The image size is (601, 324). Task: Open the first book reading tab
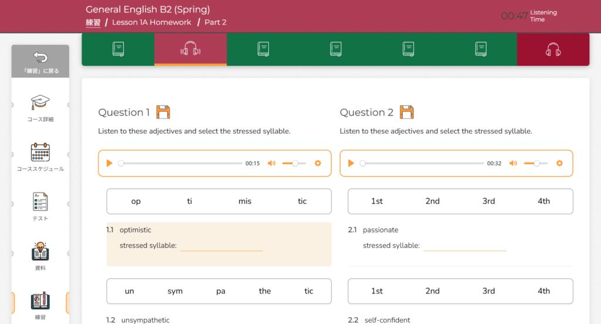(118, 49)
